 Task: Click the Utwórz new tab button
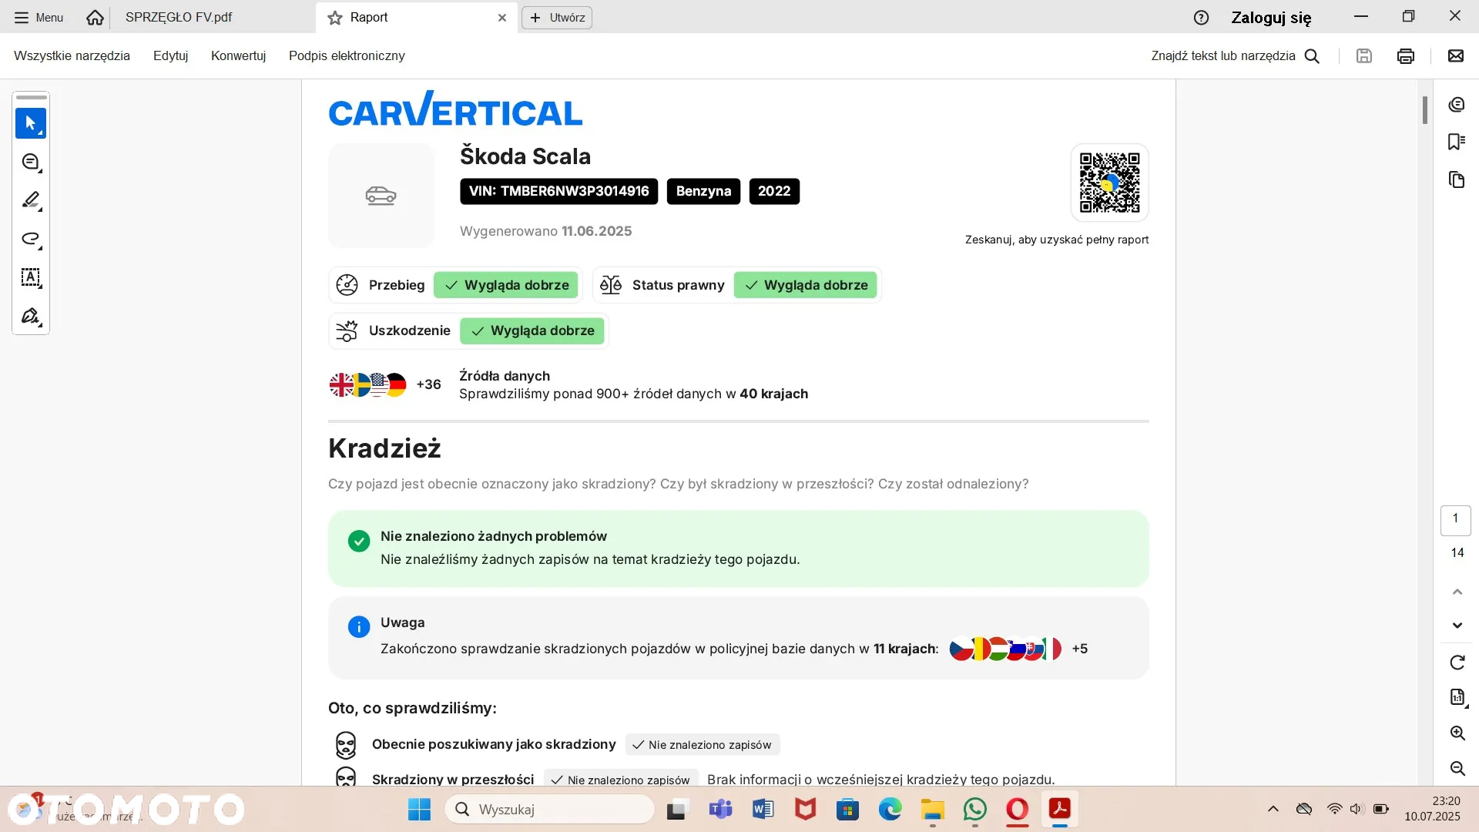pyautogui.click(x=557, y=17)
